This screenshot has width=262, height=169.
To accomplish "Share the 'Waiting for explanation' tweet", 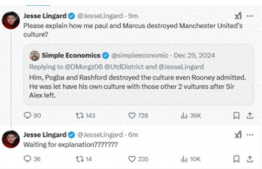I will point(250,159).
